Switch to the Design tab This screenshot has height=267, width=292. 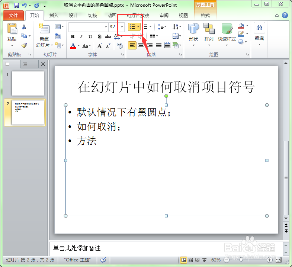click(73, 16)
